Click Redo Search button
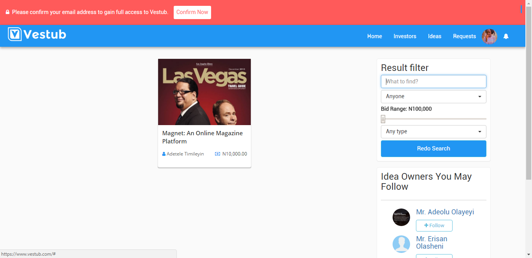Image resolution: width=532 pixels, height=258 pixels. [x=433, y=148]
